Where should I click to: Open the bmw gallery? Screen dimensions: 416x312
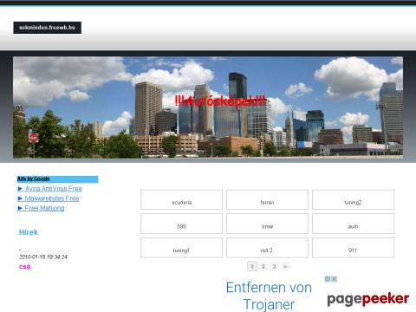tap(267, 224)
